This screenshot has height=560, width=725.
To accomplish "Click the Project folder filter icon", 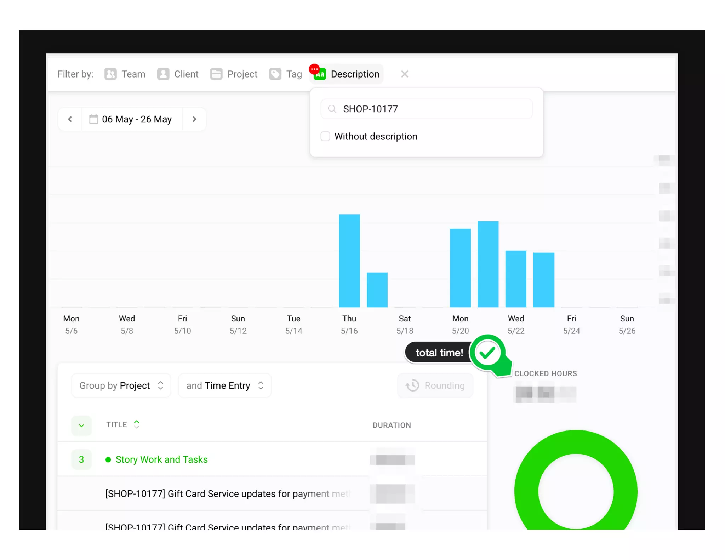I will 216,74.
